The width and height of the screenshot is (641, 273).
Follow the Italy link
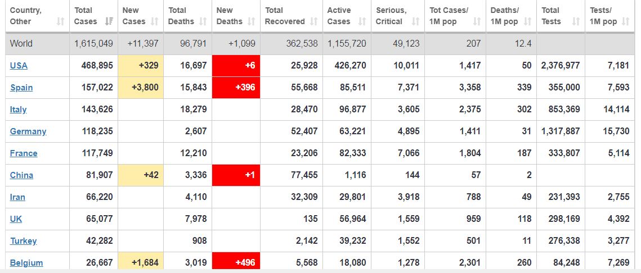click(18, 110)
